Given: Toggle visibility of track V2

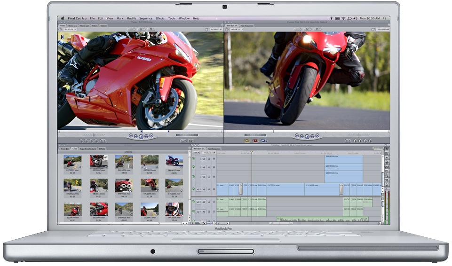Looking at the screenshot, I should pyautogui.click(x=193, y=177).
